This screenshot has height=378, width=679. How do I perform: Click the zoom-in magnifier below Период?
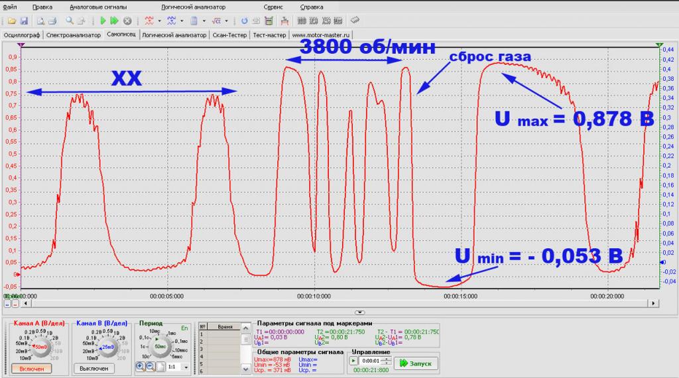(140, 366)
